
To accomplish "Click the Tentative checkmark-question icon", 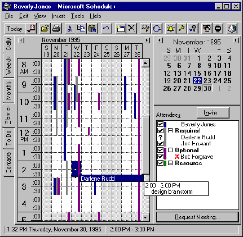I will [x=193, y=29].
